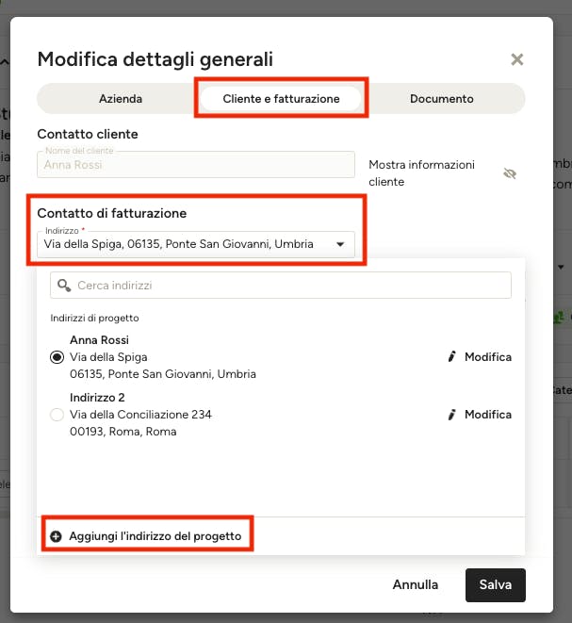572x623 pixels.
Task: Click Aggiungi l'indirizzo del progetto
Action: click(x=155, y=536)
